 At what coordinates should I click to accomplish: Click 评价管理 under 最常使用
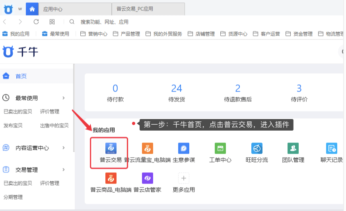coord(50,111)
